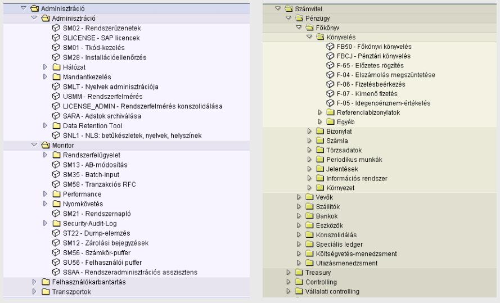Open the Jelentések folder entry
The width and height of the screenshot is (500, 303).
[342, 169]
